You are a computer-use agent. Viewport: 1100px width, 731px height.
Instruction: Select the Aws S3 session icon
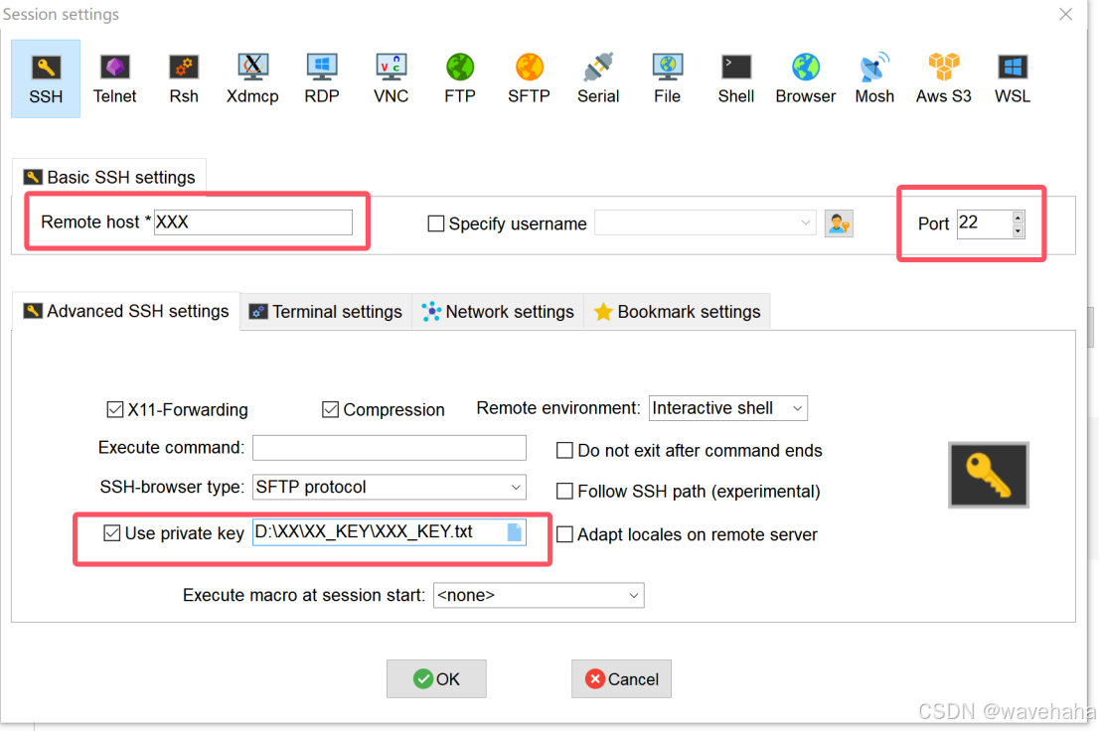[944, 78]
